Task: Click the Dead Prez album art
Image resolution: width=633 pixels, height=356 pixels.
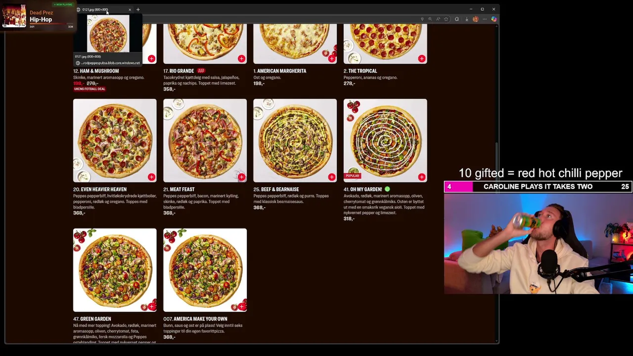Action: (x=14, y=16)
